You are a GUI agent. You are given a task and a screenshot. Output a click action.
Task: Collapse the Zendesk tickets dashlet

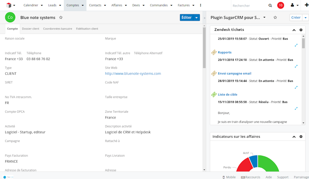(x=294, y=30)
